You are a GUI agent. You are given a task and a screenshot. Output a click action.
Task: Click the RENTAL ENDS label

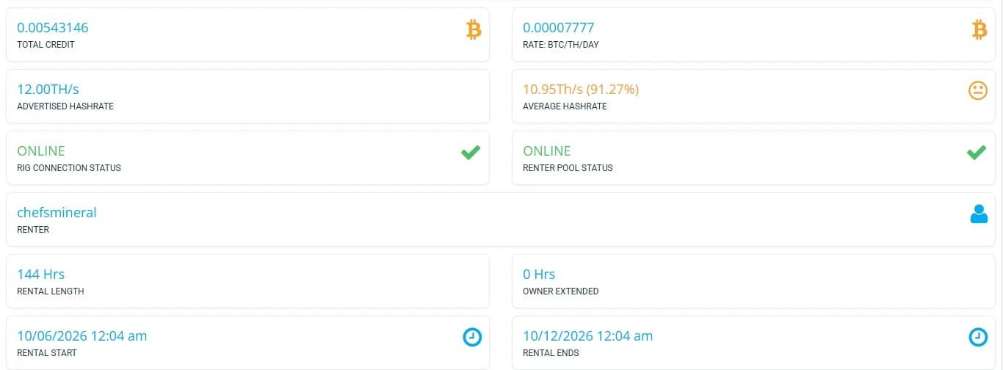(551, 352)
